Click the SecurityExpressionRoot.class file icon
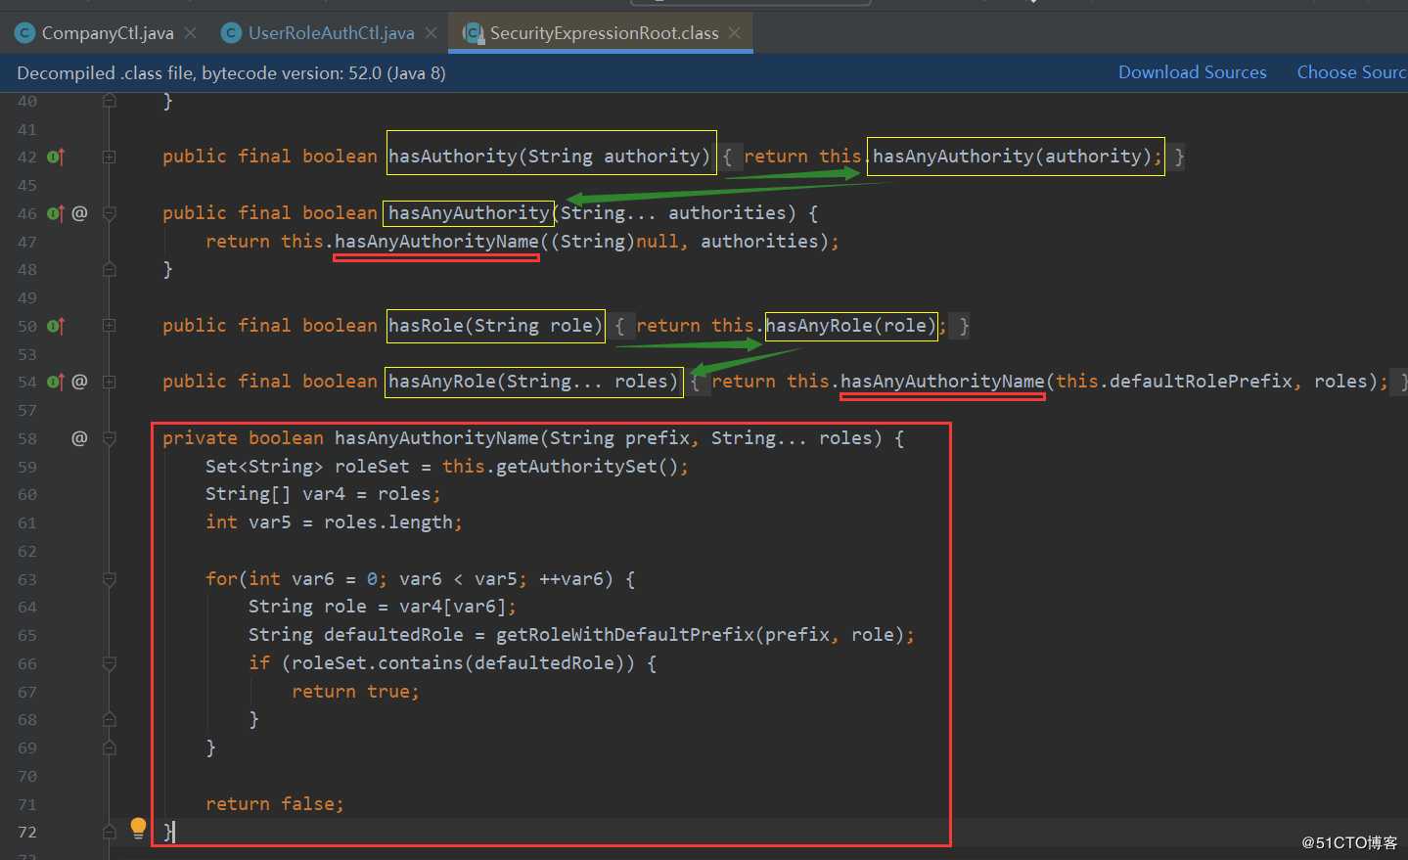The height and width of the screenshot is (860, 1408). tap(474, 33)
